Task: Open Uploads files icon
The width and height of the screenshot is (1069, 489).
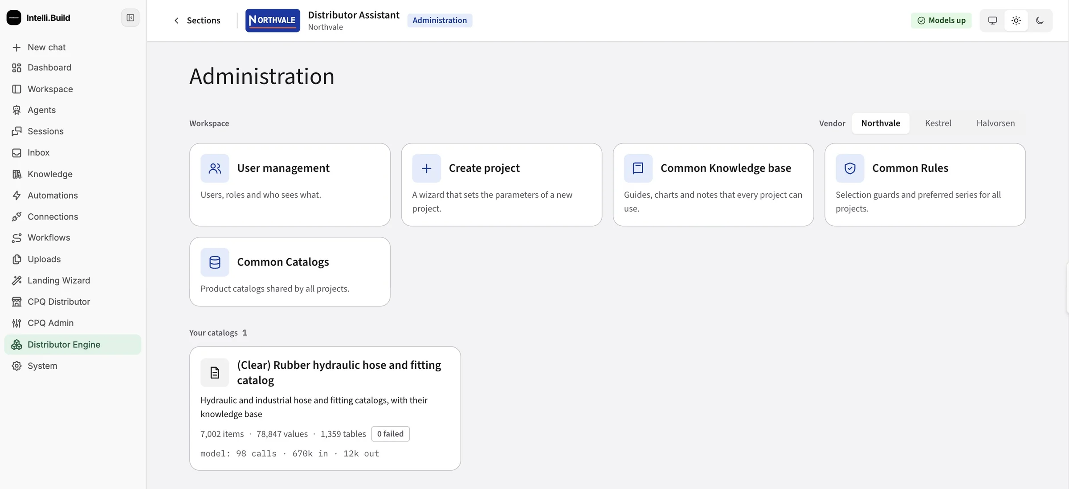Action: click(x=16, y=259)
